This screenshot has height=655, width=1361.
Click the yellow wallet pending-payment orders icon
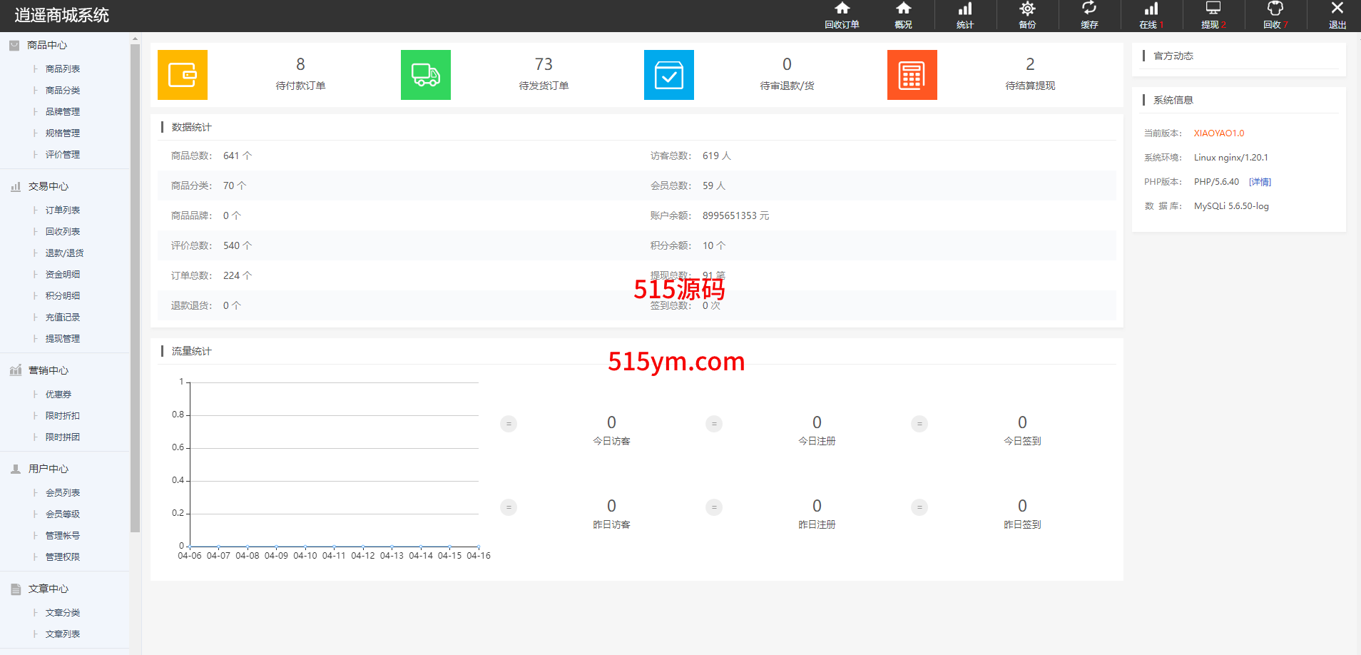pyautogui.click(x=183, y=75)
